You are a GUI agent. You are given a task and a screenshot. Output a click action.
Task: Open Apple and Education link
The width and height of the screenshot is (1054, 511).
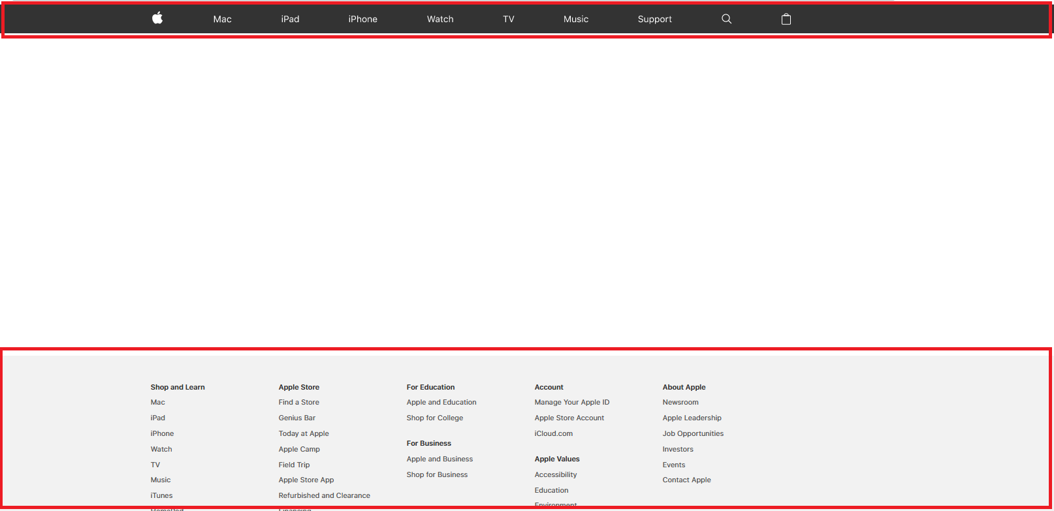(x=441, y=403)
